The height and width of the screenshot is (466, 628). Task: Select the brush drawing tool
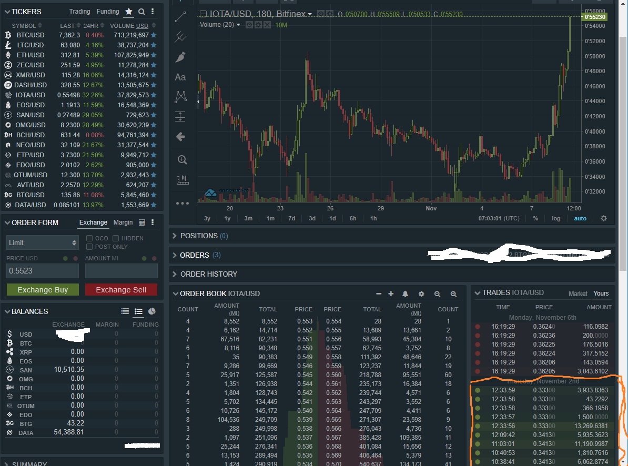180,57
